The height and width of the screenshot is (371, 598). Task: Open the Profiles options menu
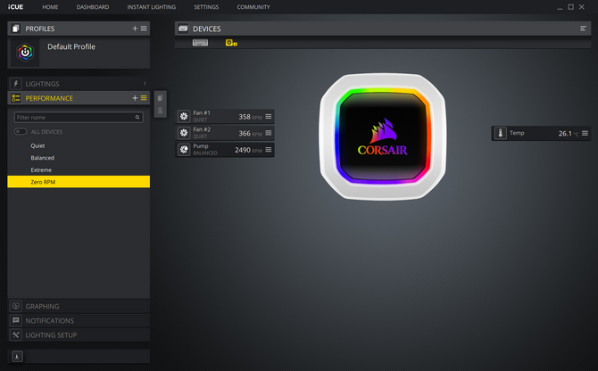(x=144, y=29)
